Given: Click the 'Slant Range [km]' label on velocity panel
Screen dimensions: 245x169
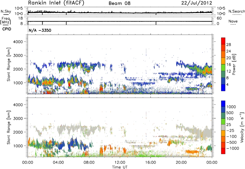Looking at the screenshot, I should click(9, 128).
